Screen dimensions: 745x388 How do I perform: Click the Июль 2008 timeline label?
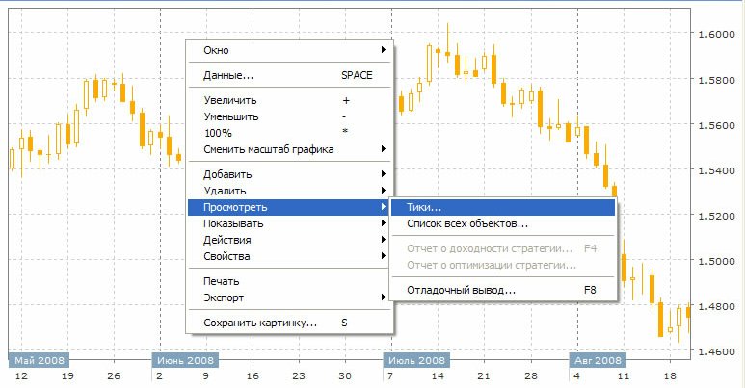pyautogui.click(x=417, y=360)
